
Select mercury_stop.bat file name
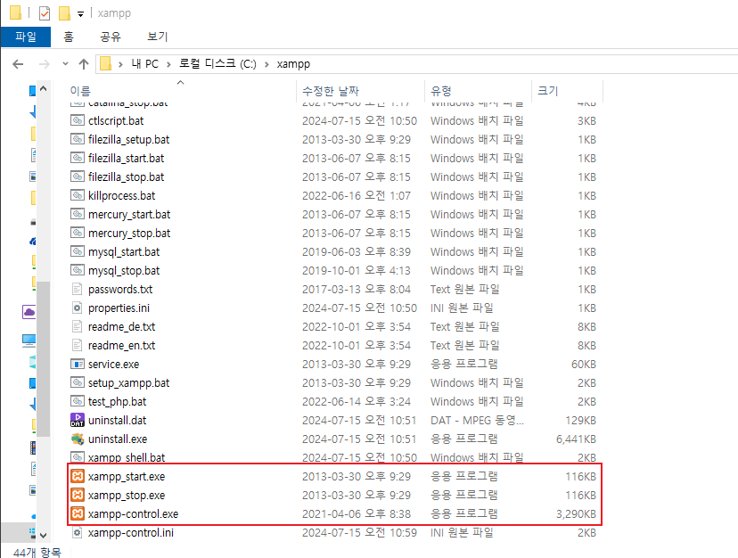pyautogui.click(x=129, y=233)
